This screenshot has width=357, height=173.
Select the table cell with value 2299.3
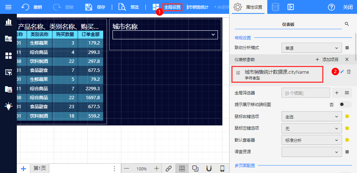coord(90,88)
